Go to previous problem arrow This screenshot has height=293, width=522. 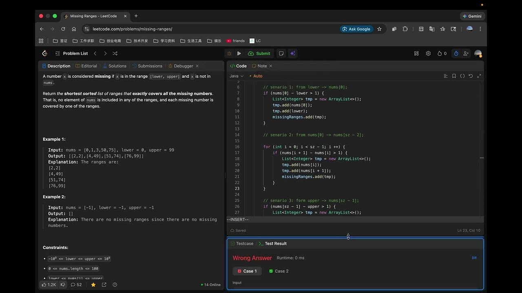[95, 53]
